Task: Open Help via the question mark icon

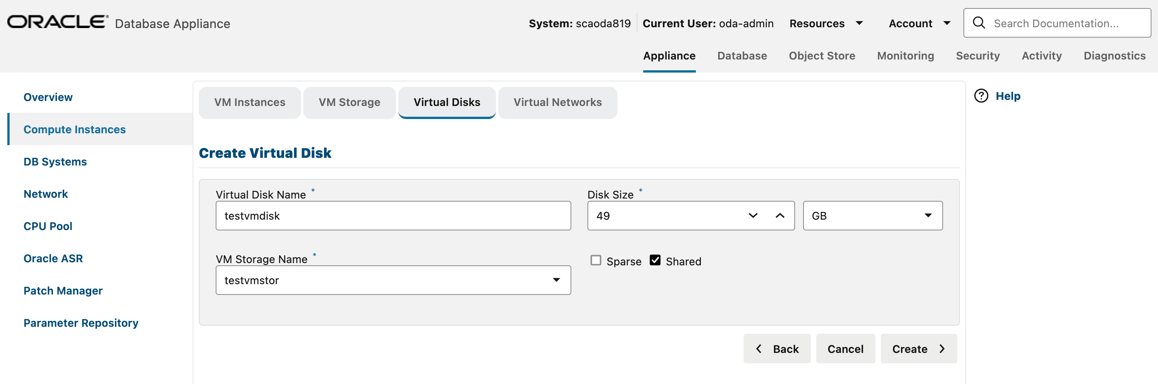Action: pyautogui.click(x=981, y=96)
